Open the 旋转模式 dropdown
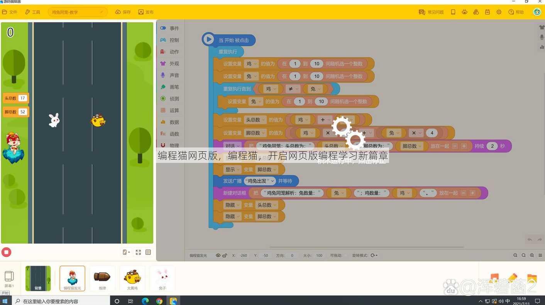This screenshot has height=305, width=545. [374, 255]
